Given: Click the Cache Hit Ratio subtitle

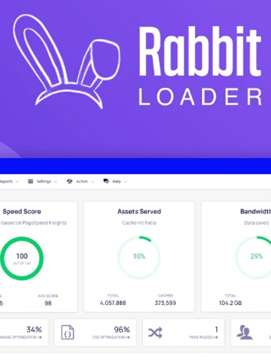Looking at the screenshot, I should pyautogui.click(x=139, y=223).
